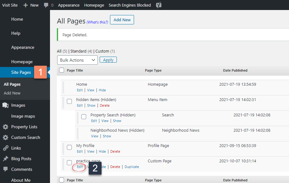Image resolution: width=289 pixels, height=183 pixels.
Task: Click the Links chain icon
Action: click(x=5, y=148)
